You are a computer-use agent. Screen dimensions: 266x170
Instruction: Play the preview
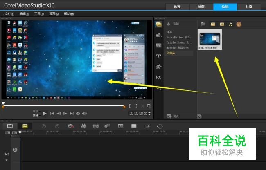pyautogui.click(x=45, y=114)
